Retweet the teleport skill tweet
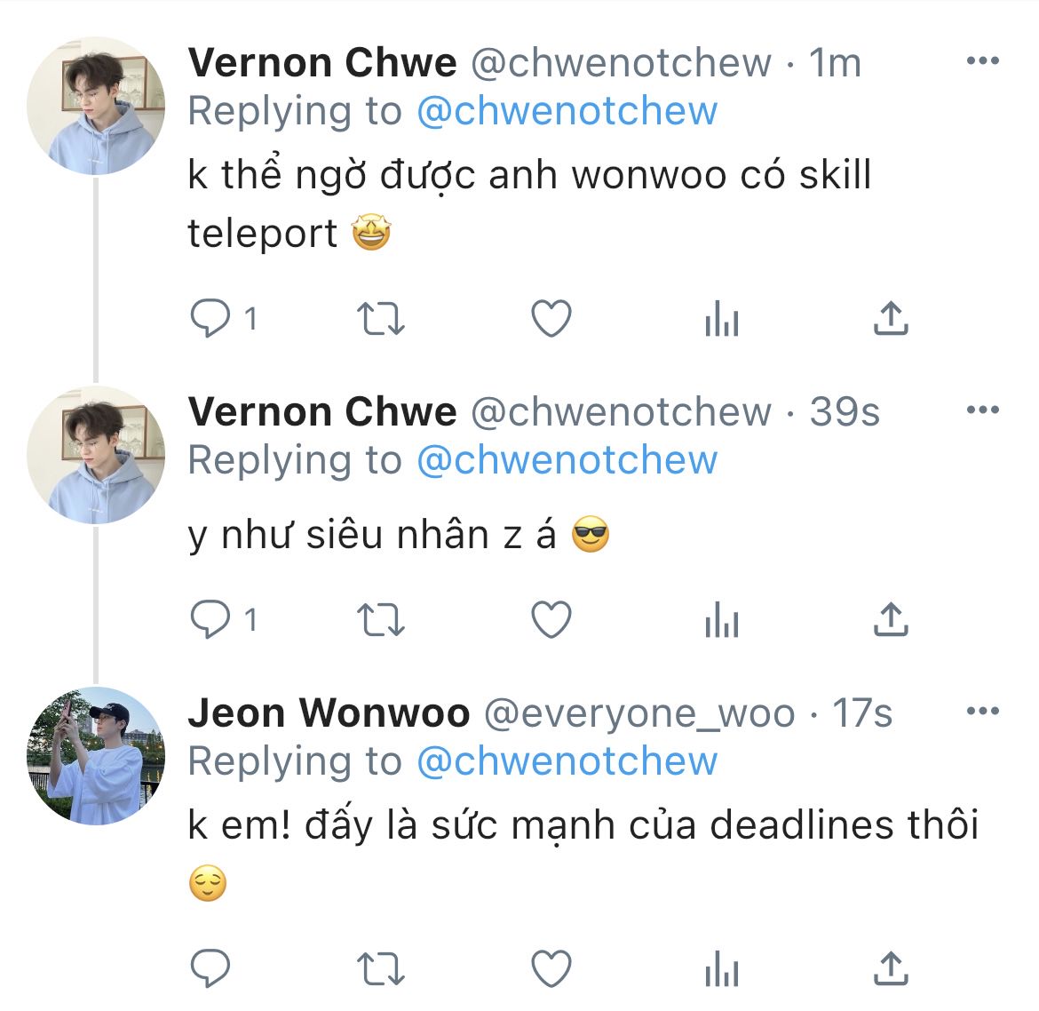Image resolution: width=1039 pixels, height=1011 pixels. 380,318
